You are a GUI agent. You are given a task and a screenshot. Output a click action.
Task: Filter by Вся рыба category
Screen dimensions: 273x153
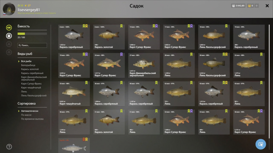[26, 61]
